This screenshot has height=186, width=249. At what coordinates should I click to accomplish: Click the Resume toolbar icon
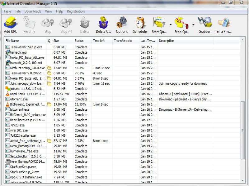click(29, 23)
